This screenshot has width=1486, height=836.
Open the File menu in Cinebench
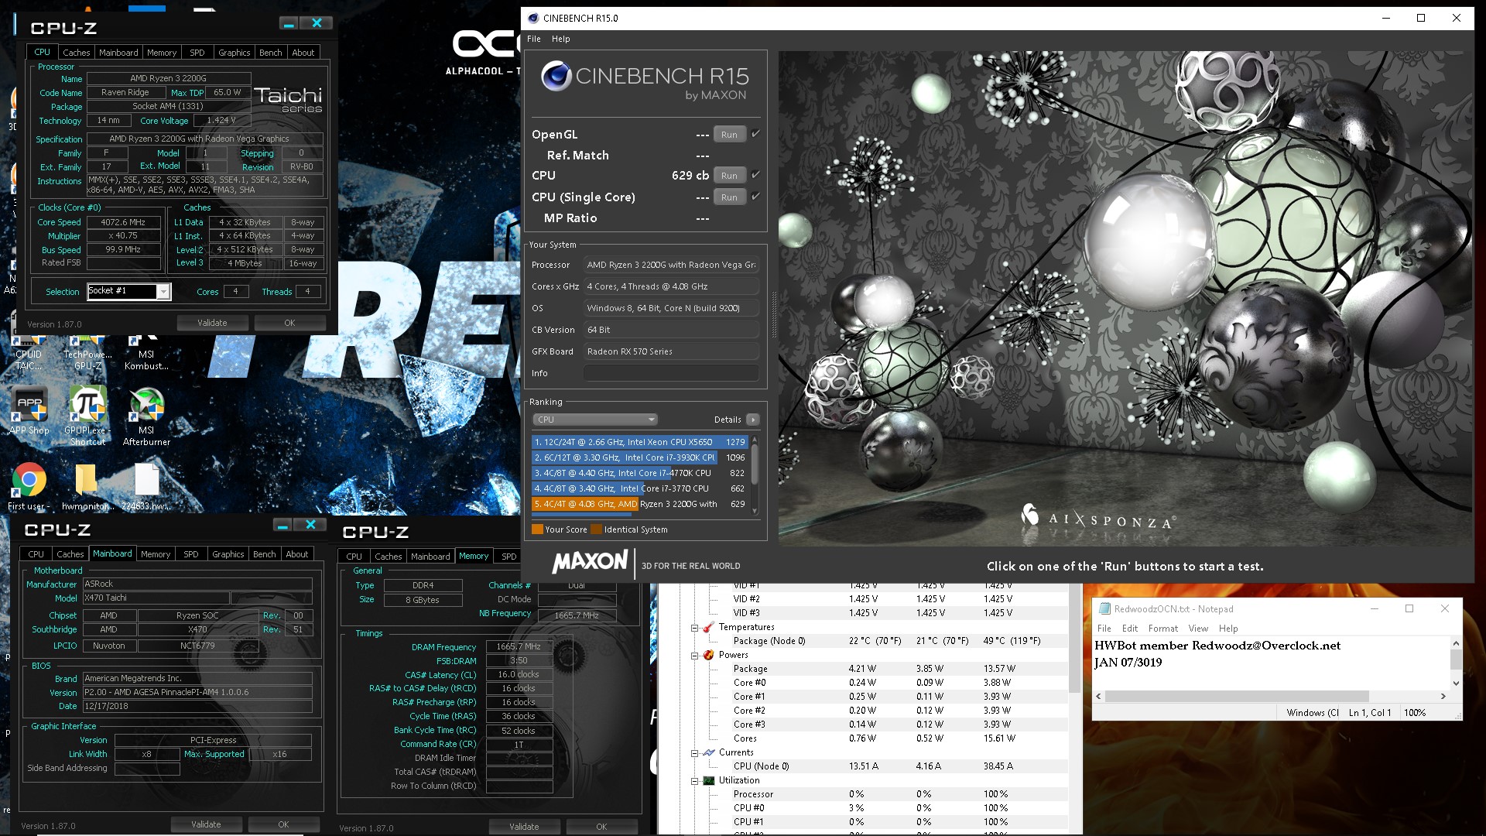pyautogui.click(x=534, y=39)
